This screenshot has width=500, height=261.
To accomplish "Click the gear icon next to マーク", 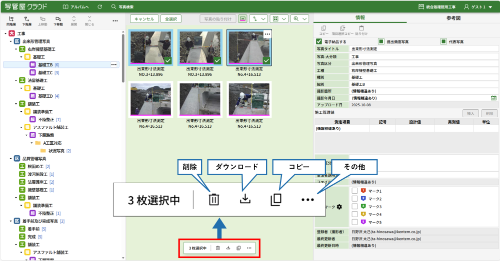I will tap(339, 207).
